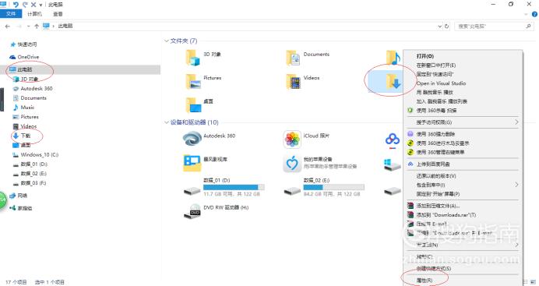Click the blue help question mark icon
This screenshot has height=286, width=539.
pos(535,14)
